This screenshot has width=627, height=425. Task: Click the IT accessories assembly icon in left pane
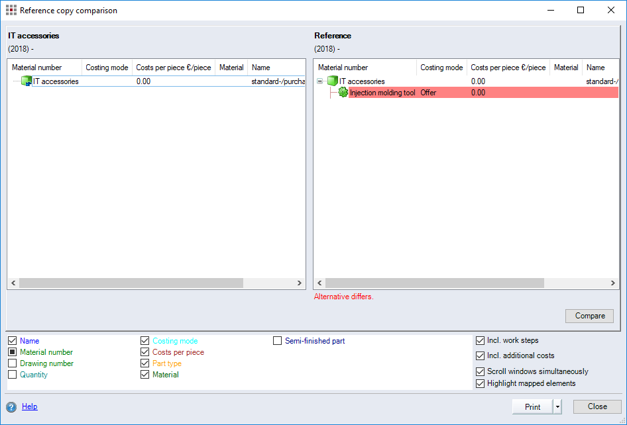click(27, 81)
